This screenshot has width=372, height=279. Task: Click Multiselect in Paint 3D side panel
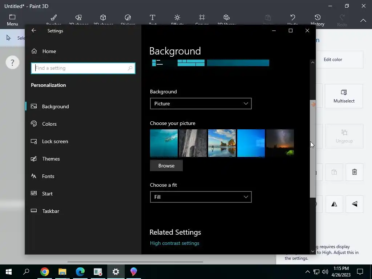tap(344, 96)
